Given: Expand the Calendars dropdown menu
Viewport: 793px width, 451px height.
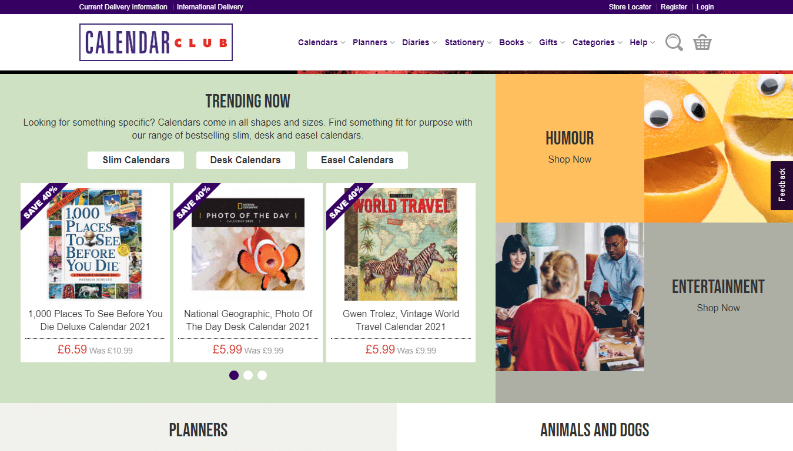Looking at the screenshot, I should click(322, 42).
